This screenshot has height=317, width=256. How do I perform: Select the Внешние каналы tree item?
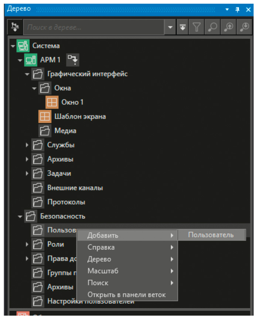[x=75, y=188]
